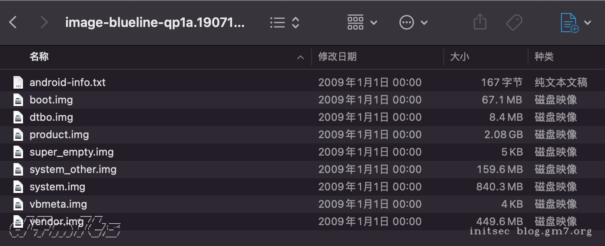Click the Back navigation arrow
Screen dimensions: 605x246
[13, 22]
